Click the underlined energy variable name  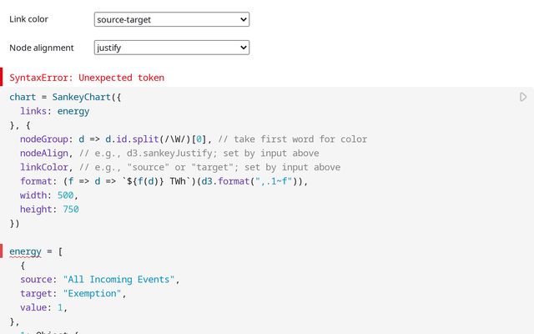(x=25, y=251)
